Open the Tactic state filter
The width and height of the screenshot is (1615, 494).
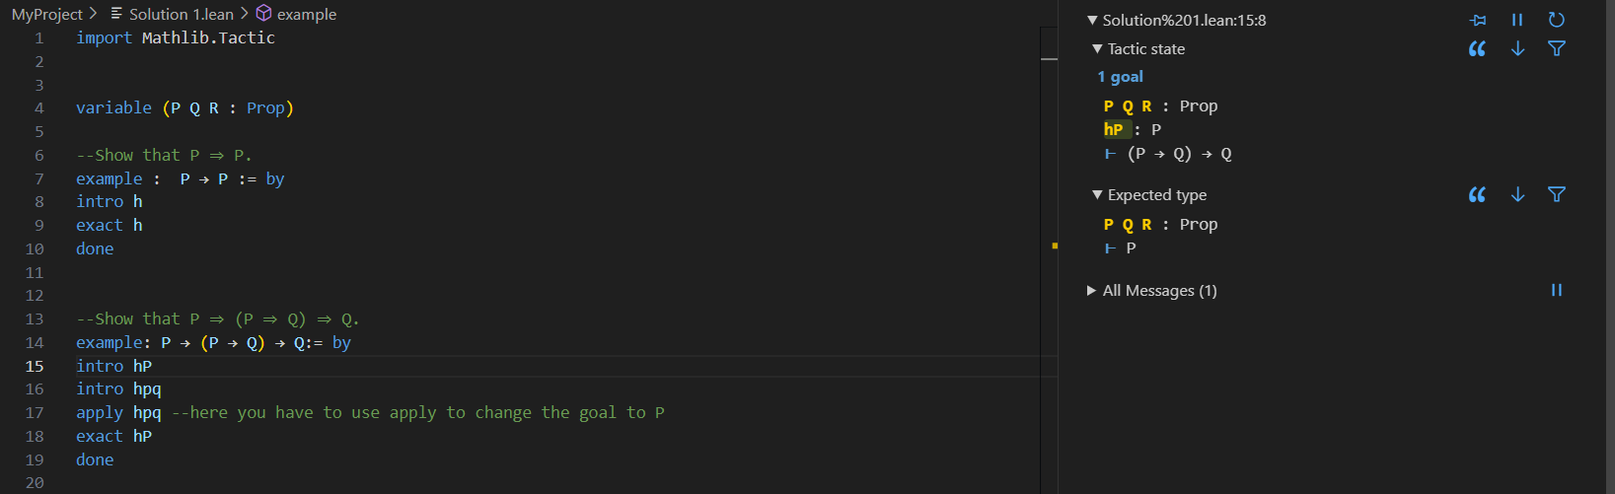click(1557, 48)
